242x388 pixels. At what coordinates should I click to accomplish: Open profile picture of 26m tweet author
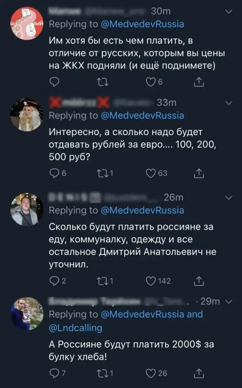[27, 210]
